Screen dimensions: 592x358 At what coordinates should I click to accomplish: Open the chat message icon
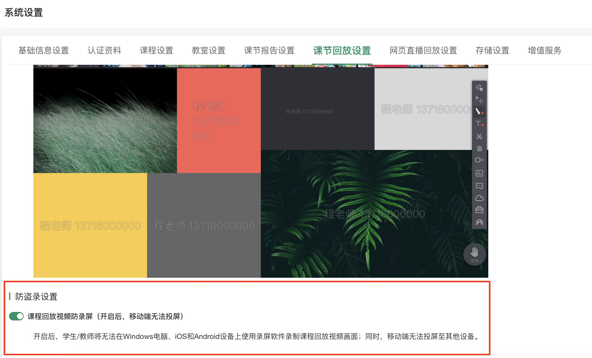tap(479, 186)
